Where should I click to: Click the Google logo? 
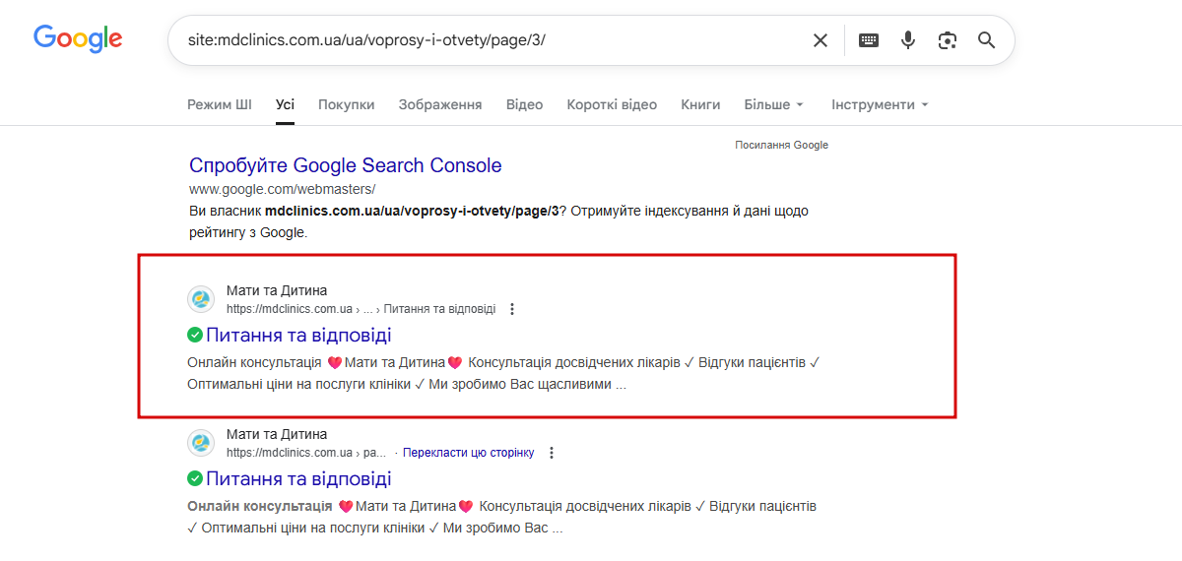click(x=78, y=39)
